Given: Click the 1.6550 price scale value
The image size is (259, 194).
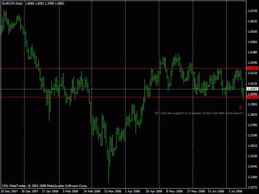Looking at the screenshot, I should point(252,31).
